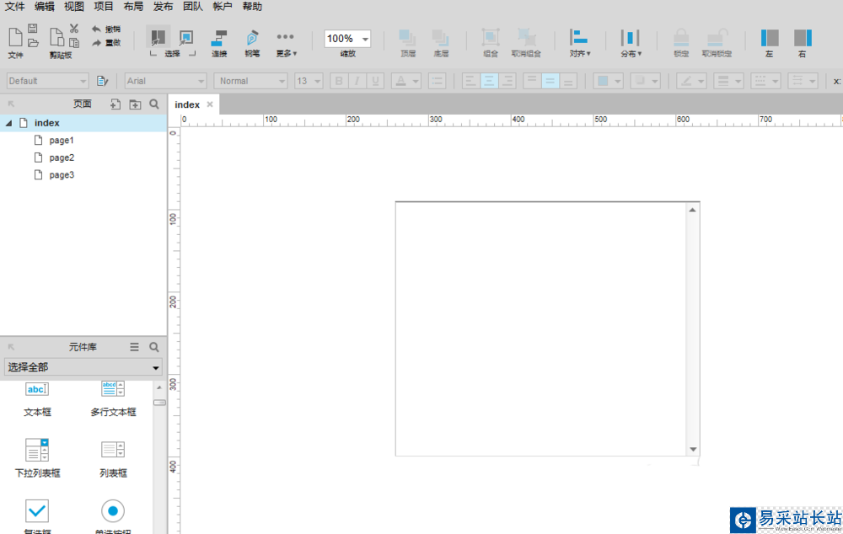Align text center horizontally
The height and width of the screenshot is (534, 843).
coord(489,81)
